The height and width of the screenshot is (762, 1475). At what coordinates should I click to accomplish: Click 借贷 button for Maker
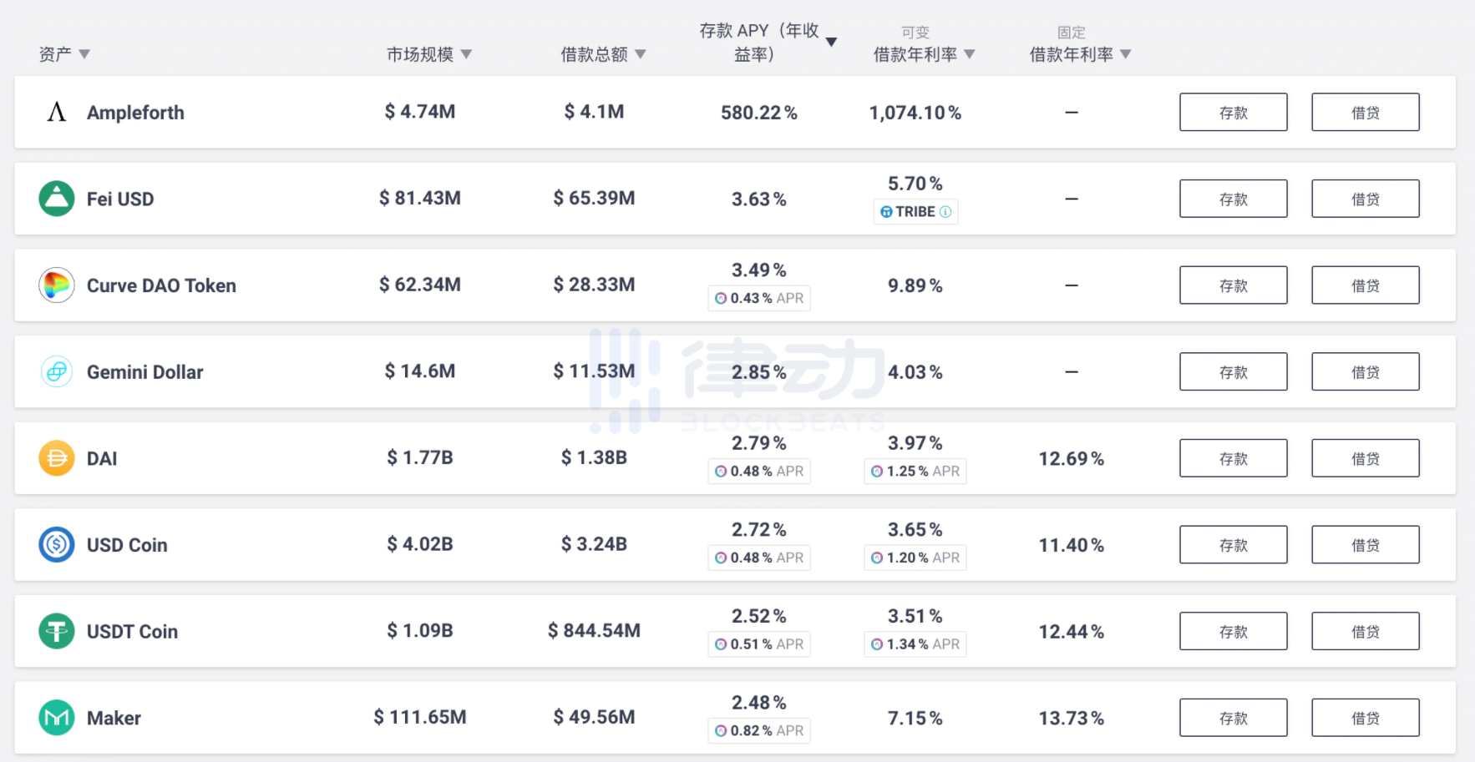[x=1365, y=718]
